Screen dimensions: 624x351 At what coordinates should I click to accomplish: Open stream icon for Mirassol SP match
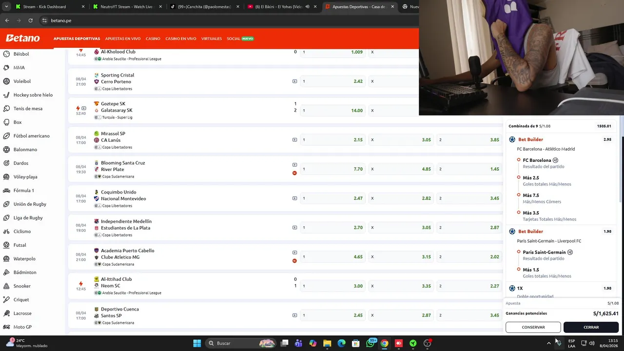coord(294,140)
